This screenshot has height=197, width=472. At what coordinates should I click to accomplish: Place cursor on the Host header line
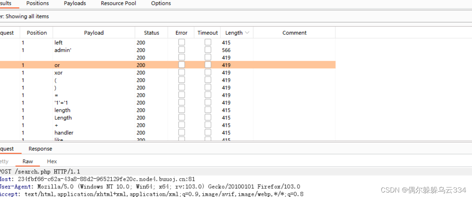98,179
